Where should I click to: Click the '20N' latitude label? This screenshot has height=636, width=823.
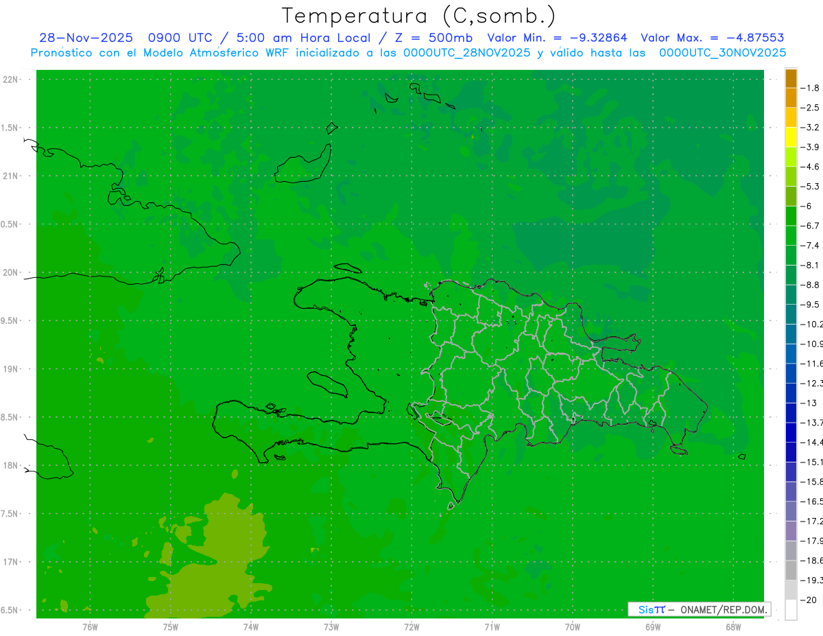tap(10, 272)
